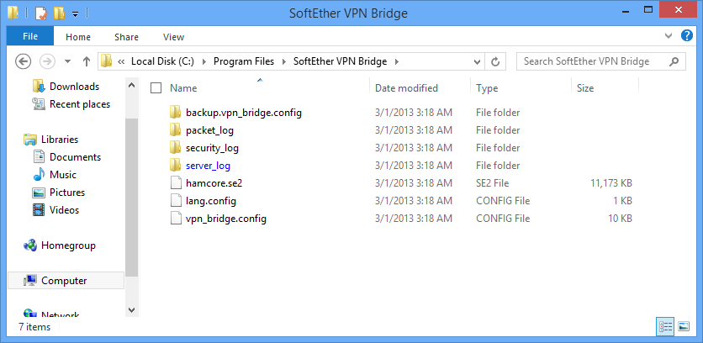The height and width of the screenshot is (343, 703).
Task: Open Downloads in navigation pane
Action: coord(75,87)
